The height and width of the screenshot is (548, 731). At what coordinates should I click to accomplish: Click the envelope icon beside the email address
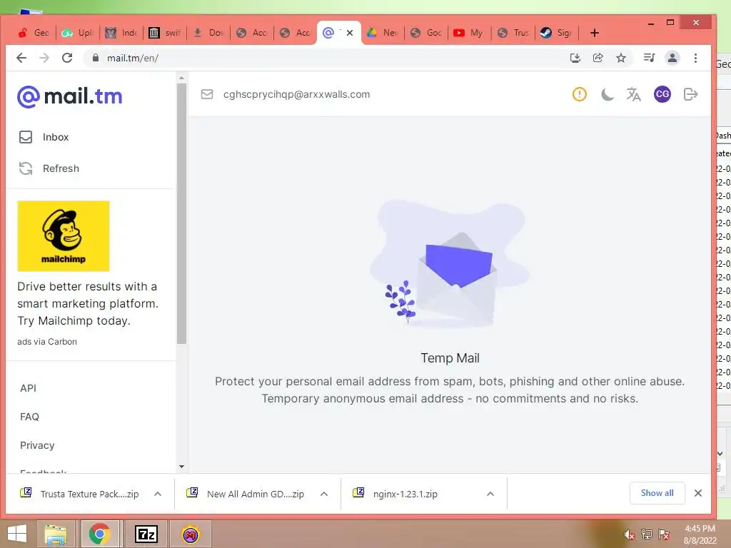coord(207,94)
